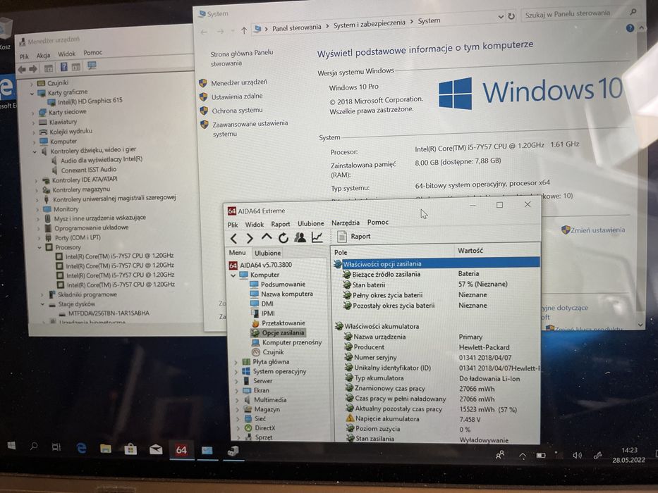658x493 pixels.
Task: Expand Karty sieciowe in Menedżer urządzeń
Action: tap(33, 113)
